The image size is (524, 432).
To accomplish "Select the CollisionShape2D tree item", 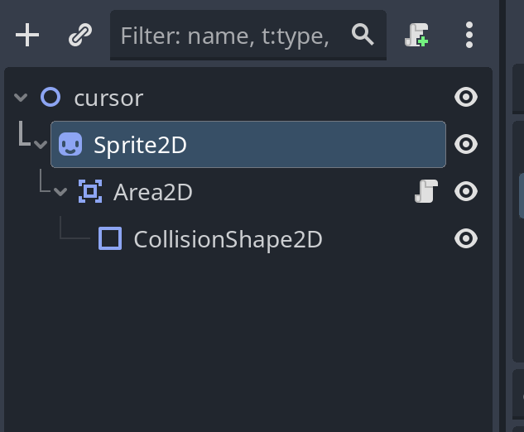I will (228, 239).
